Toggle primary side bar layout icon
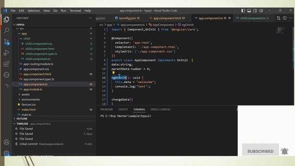295x166 pixels. pos(243,11)
